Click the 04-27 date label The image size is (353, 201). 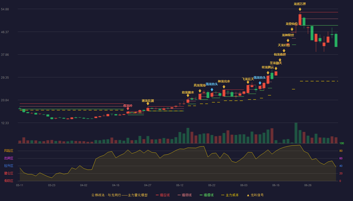point(148,185)
